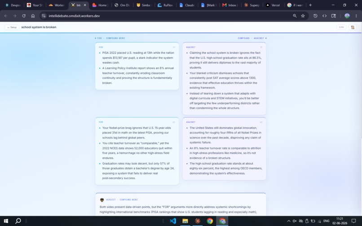The image size is (362, 226).
Task: Open Google Chrome from the taskbar
Action: [x=210, y=221]
